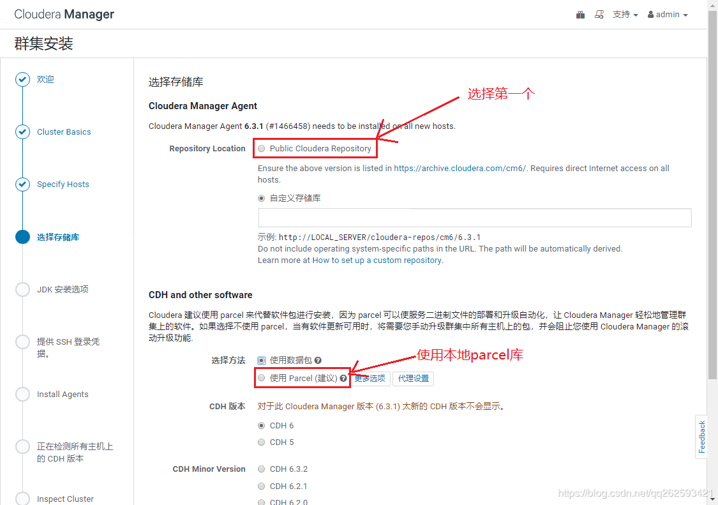Viewport: 718px width, 505px height.
Task: Click step circle for 提供 SSH 登录凭据
Action: 22,342
